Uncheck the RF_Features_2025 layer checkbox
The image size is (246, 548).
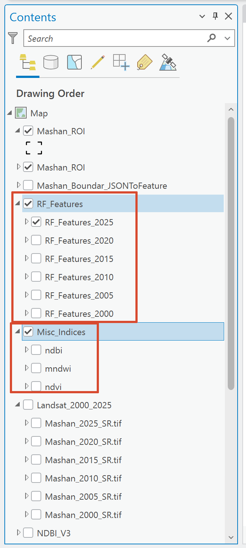pyautogui.click(x=36, y=222)
